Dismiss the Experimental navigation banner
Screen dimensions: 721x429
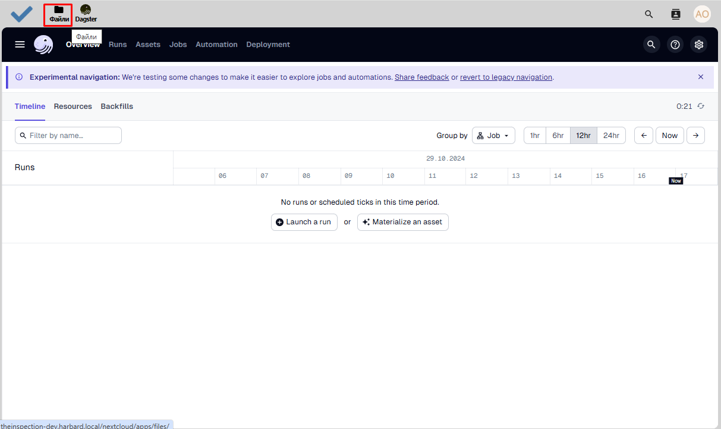coord(701,77)
